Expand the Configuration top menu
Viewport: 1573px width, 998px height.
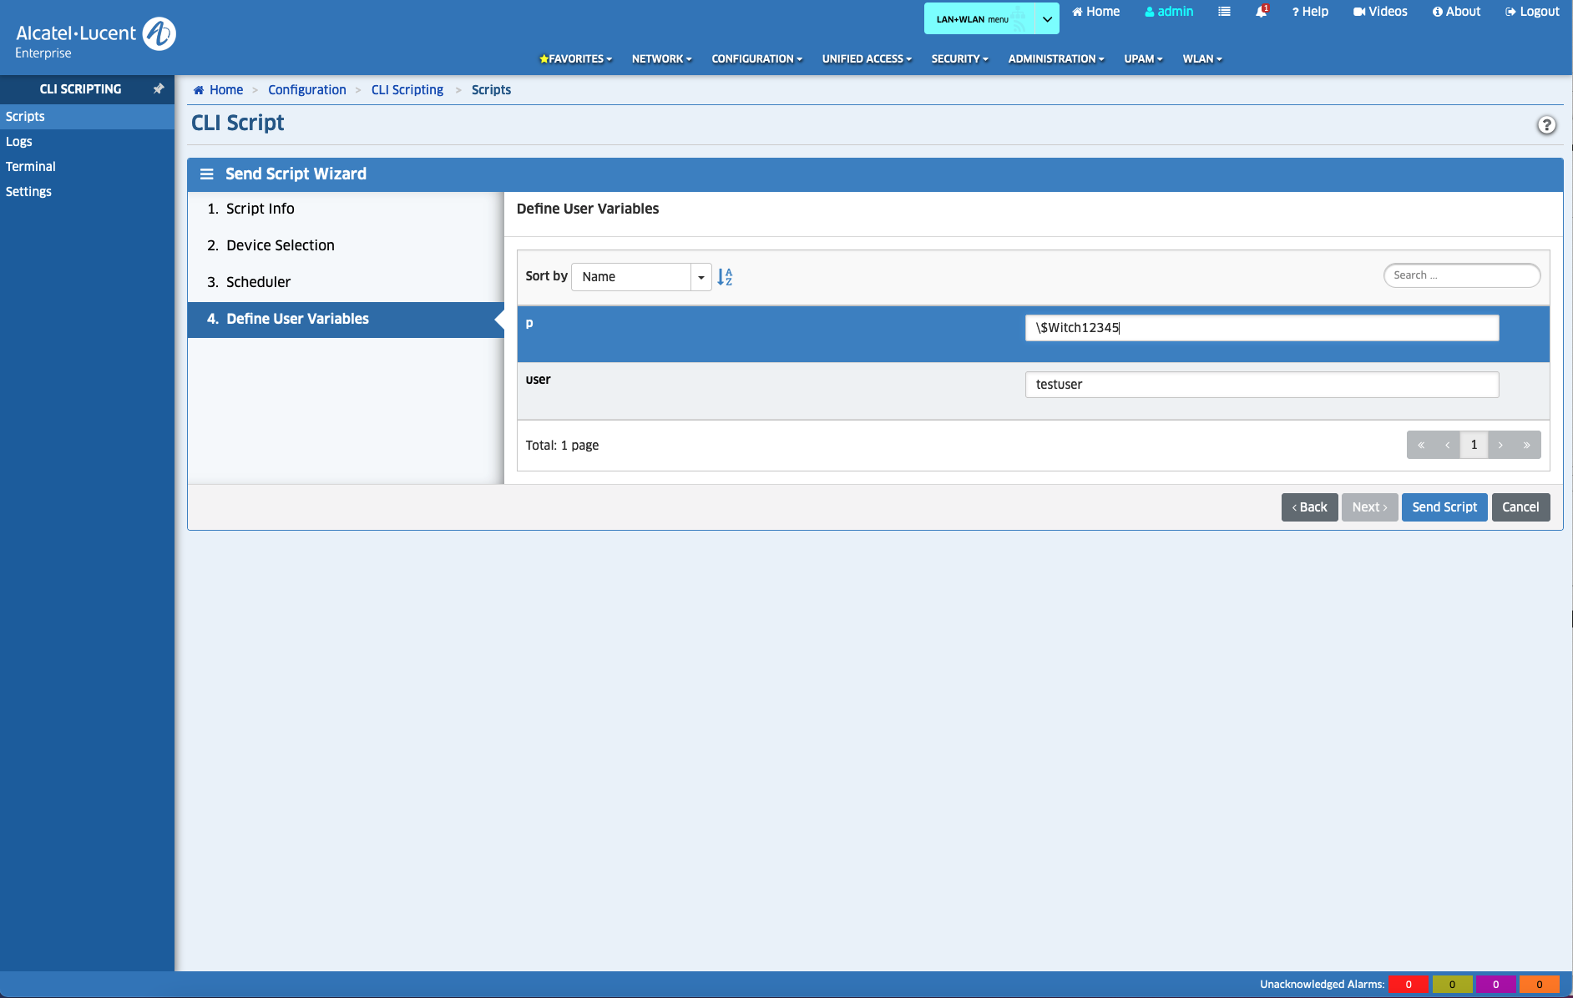[x=756, y=58]
